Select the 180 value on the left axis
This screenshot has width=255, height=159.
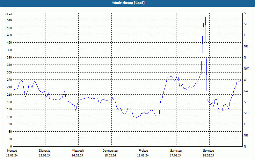(x=9, y=102)
